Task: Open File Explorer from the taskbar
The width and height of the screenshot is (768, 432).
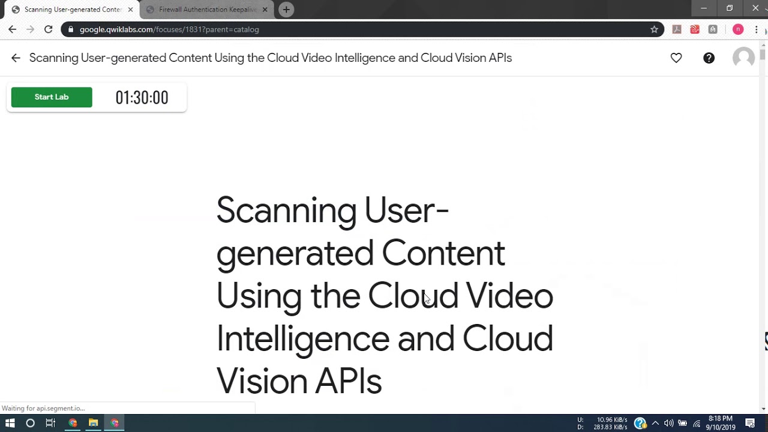Action: (x=93, y=423)
